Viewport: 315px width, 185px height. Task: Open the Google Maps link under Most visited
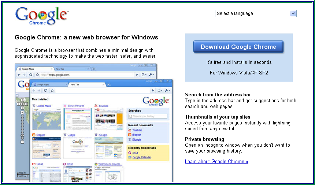[44, 106]
